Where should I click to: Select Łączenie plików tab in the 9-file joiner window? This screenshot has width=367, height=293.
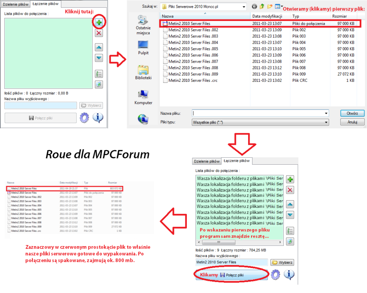[x=237, y=161]
